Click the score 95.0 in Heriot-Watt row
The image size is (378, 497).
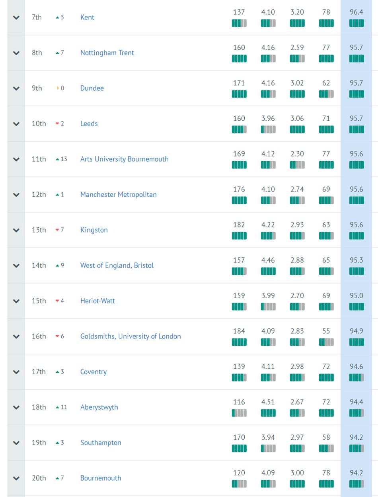[357, 295]
